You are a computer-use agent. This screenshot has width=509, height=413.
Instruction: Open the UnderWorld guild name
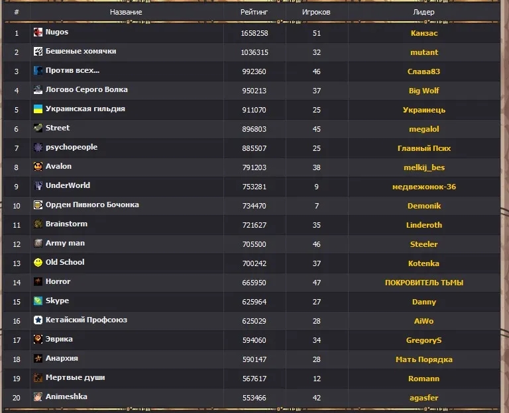click(x=68, y=185)
